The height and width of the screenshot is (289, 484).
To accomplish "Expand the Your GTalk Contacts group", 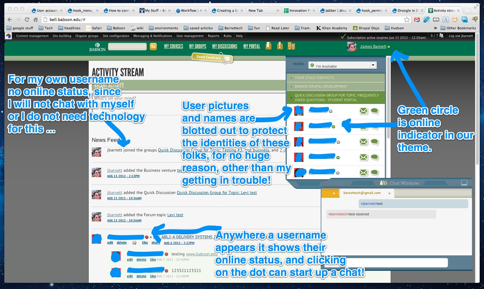I will (336, 78).
